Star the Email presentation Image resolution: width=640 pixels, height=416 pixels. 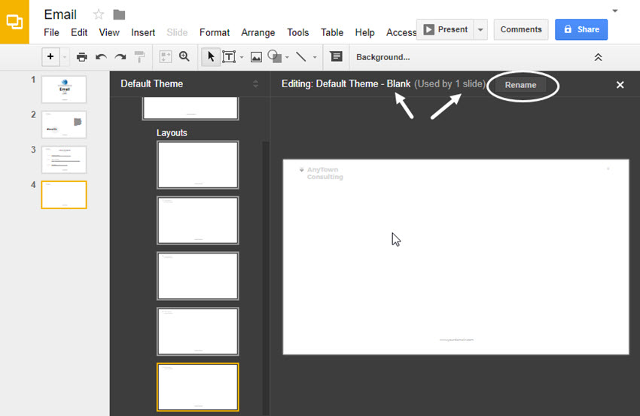(99, 15)
